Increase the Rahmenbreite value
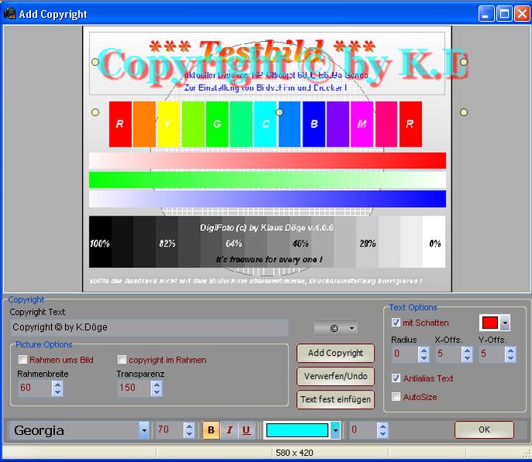The width and height of the screenshot is (532, 462). [x=57, y=384]
